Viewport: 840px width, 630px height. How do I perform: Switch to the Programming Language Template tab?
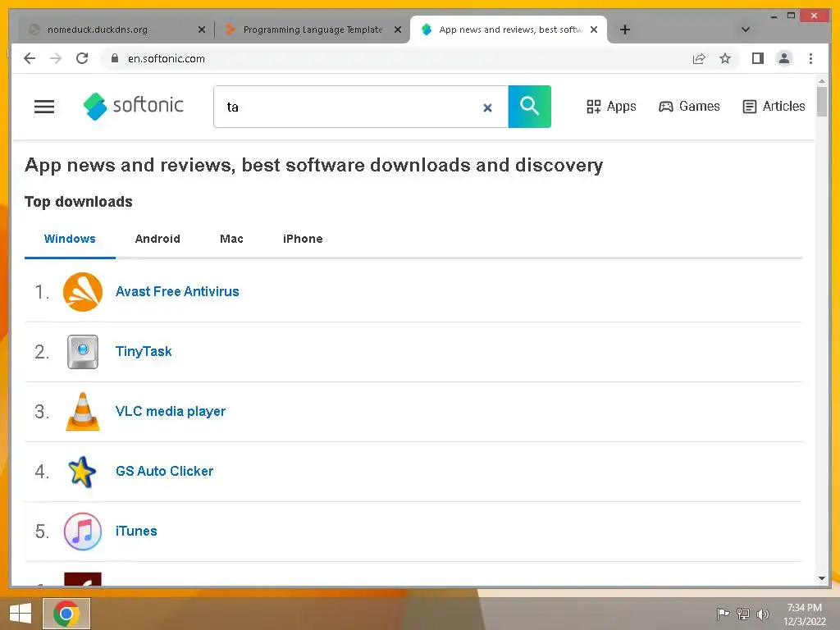pyautogui.click(x=313, y=30)
